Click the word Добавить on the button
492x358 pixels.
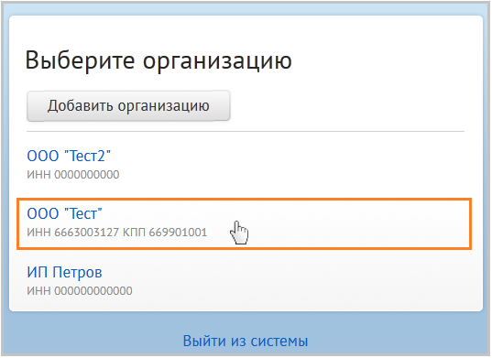point(81,106)
